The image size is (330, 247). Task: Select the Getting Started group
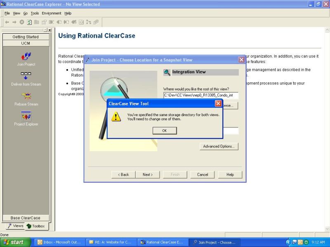(26, 37)
